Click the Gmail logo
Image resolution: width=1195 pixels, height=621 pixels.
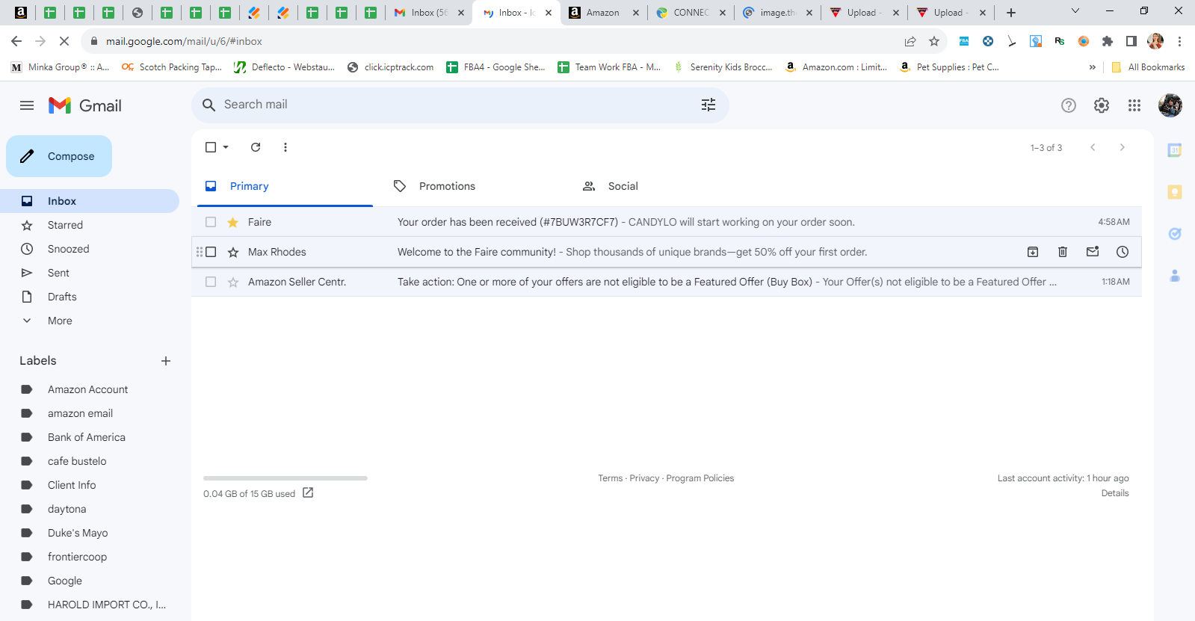[x=85, y=105]
